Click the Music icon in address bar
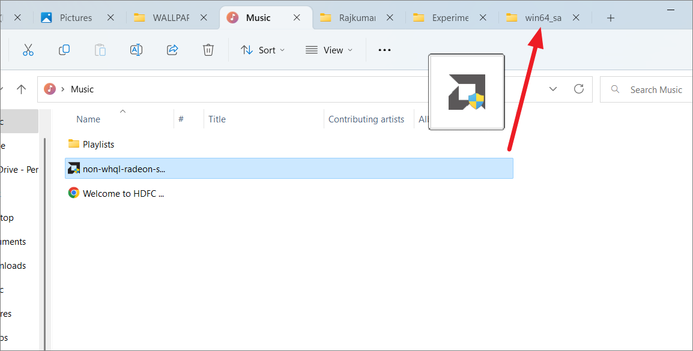This screenshot has width=693, height=351. coord(50,89)
